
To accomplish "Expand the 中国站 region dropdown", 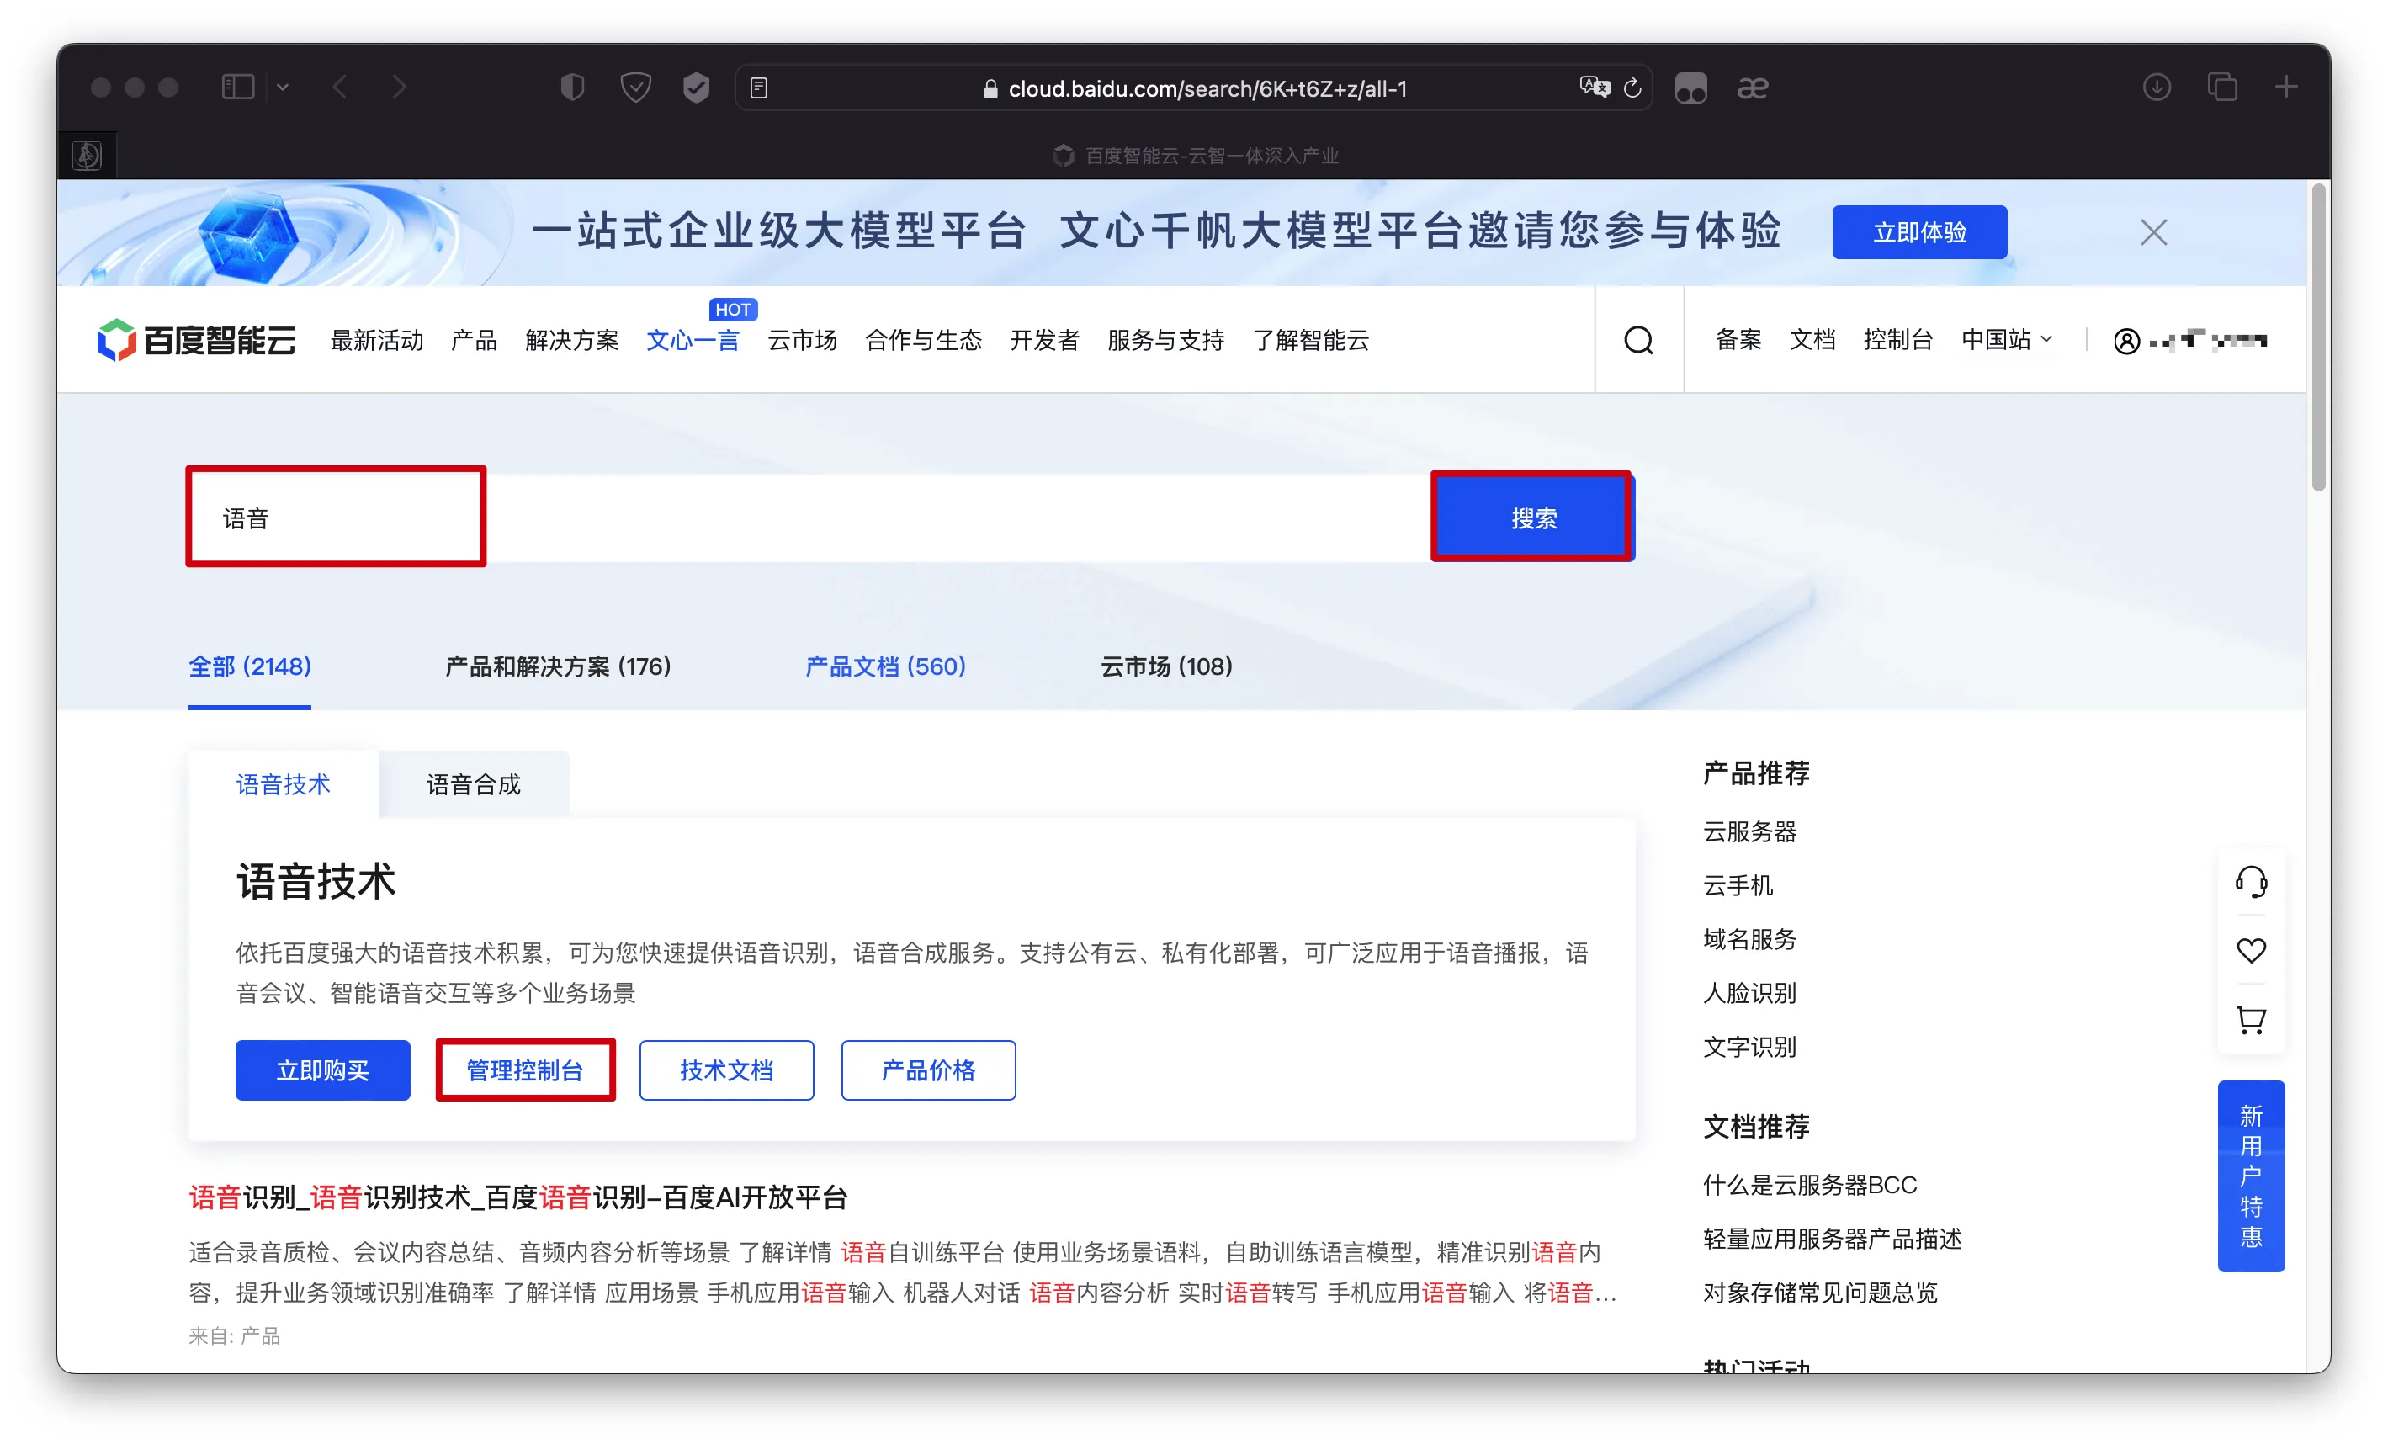I will pyautogui.click(x=2006, y=339).
